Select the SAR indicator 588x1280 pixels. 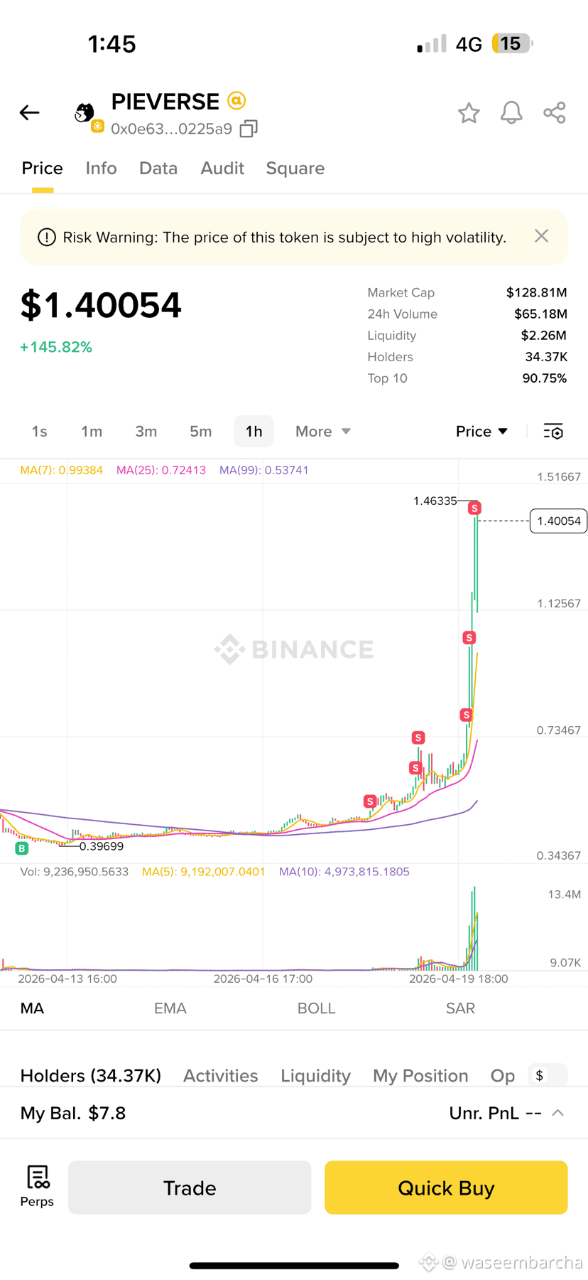click(460, 1008)
